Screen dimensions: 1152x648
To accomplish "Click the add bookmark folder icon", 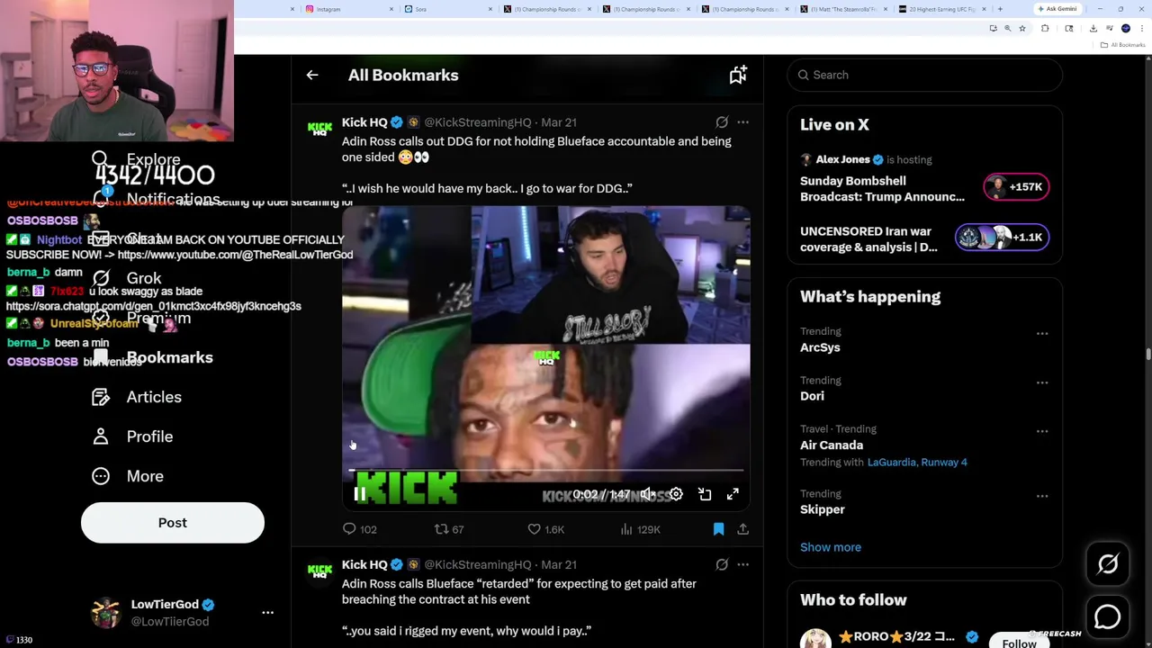I will [x=738, y=76].
